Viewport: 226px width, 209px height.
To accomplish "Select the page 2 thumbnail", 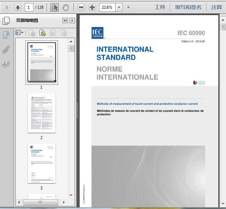I will [42, 113].
